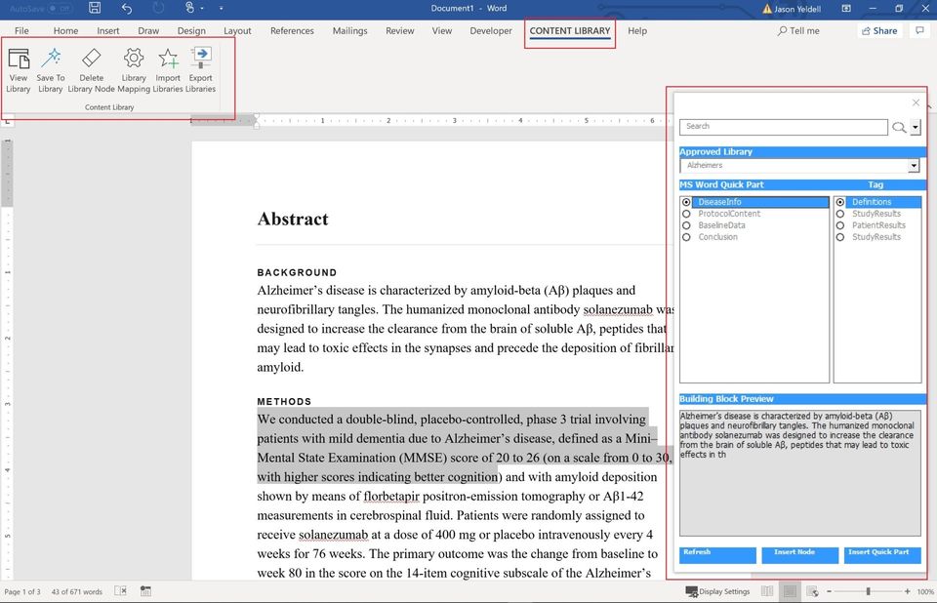The image size is (937, 603).
Task: Expand the Approved Library Alzheimers dropdown
Action: pos(914,166)
